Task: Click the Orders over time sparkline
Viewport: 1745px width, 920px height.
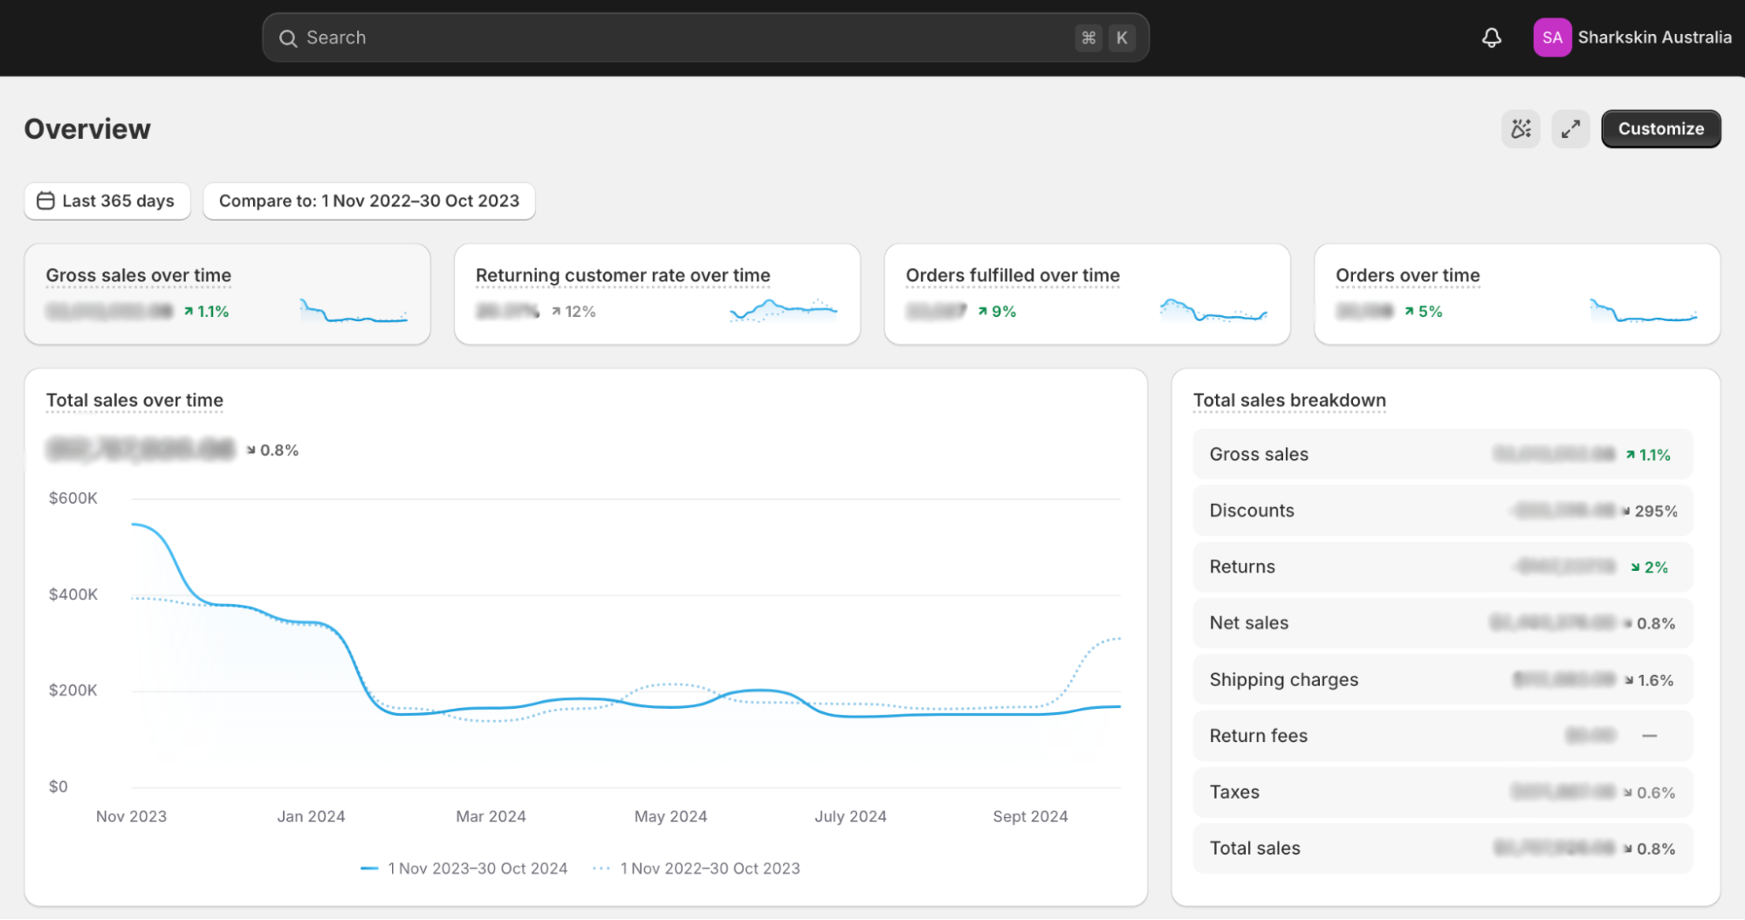Action: pyautogui.click(x=1643, y=312)
